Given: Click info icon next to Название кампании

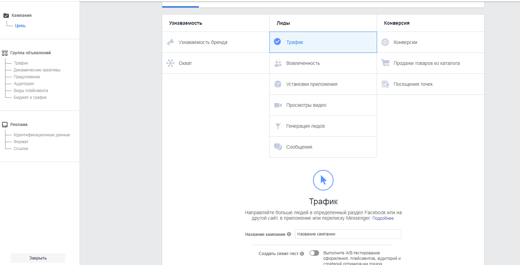Looking at the screenshot, I should click(x=289, y=234).
